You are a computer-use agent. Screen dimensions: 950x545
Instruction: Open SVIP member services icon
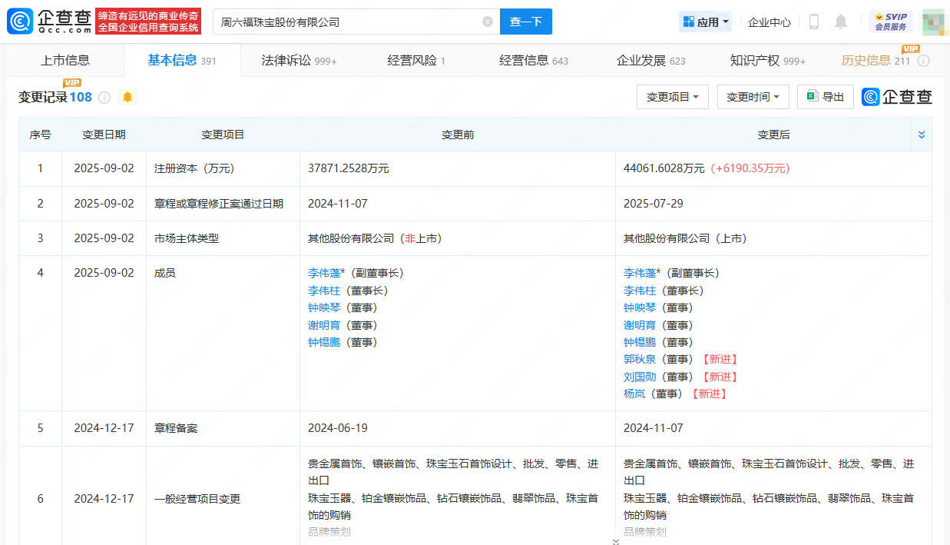[x=891, y=22]
